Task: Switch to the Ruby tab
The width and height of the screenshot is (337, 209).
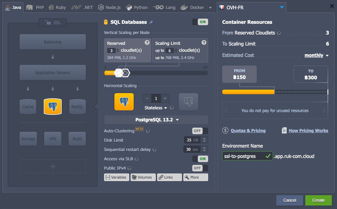Action: (58, 8)
